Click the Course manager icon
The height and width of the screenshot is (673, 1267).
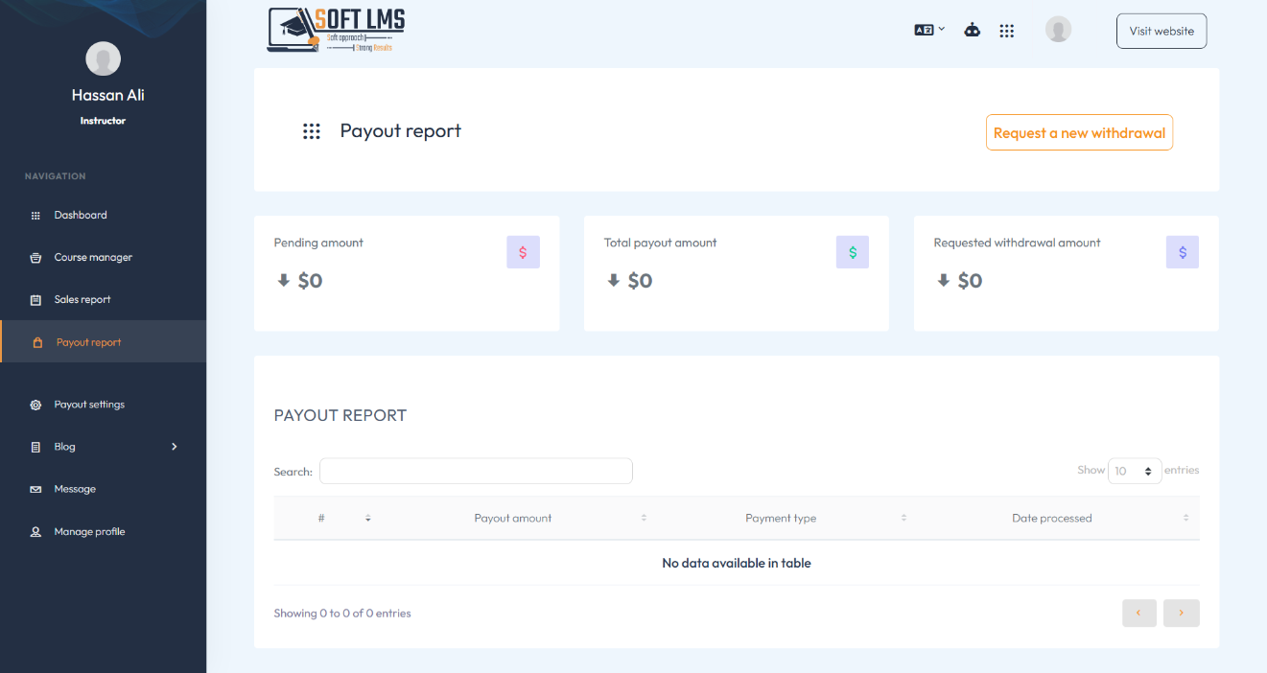click(x=36, y=258)
